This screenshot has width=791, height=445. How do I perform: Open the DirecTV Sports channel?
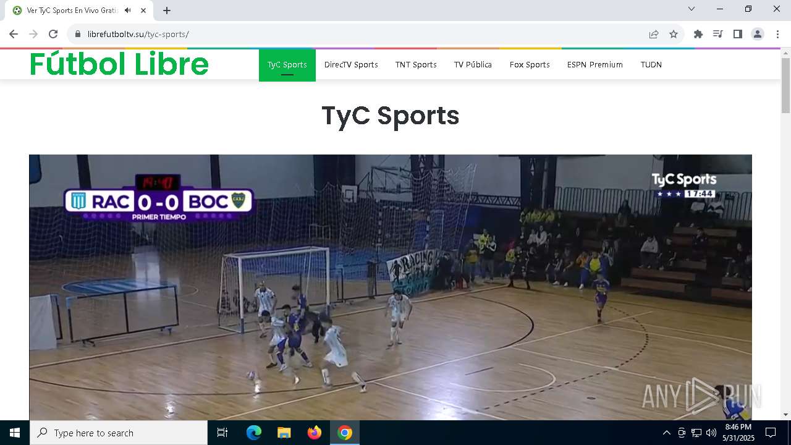click(x=351, y=64)
